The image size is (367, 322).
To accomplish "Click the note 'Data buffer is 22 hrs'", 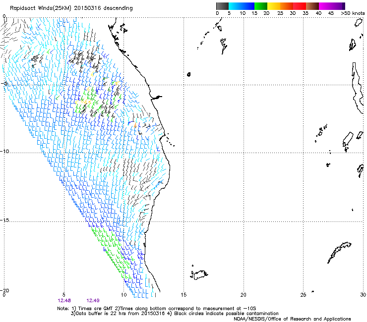I will pyautogui.click(x=100, y=314).
